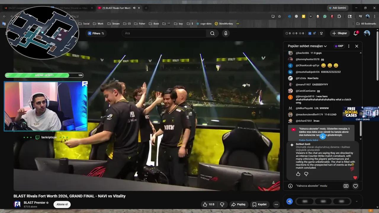Open the Fisher bookmarks folder
This screenshot has width=379, height=213.
point(139,24)
